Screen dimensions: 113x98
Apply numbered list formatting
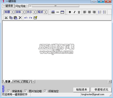pos(100,12)
